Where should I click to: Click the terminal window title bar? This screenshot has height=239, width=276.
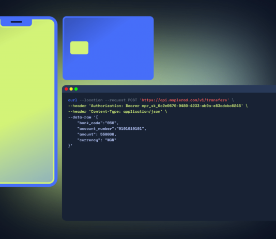pyautogui.click(x=169, y=89)
